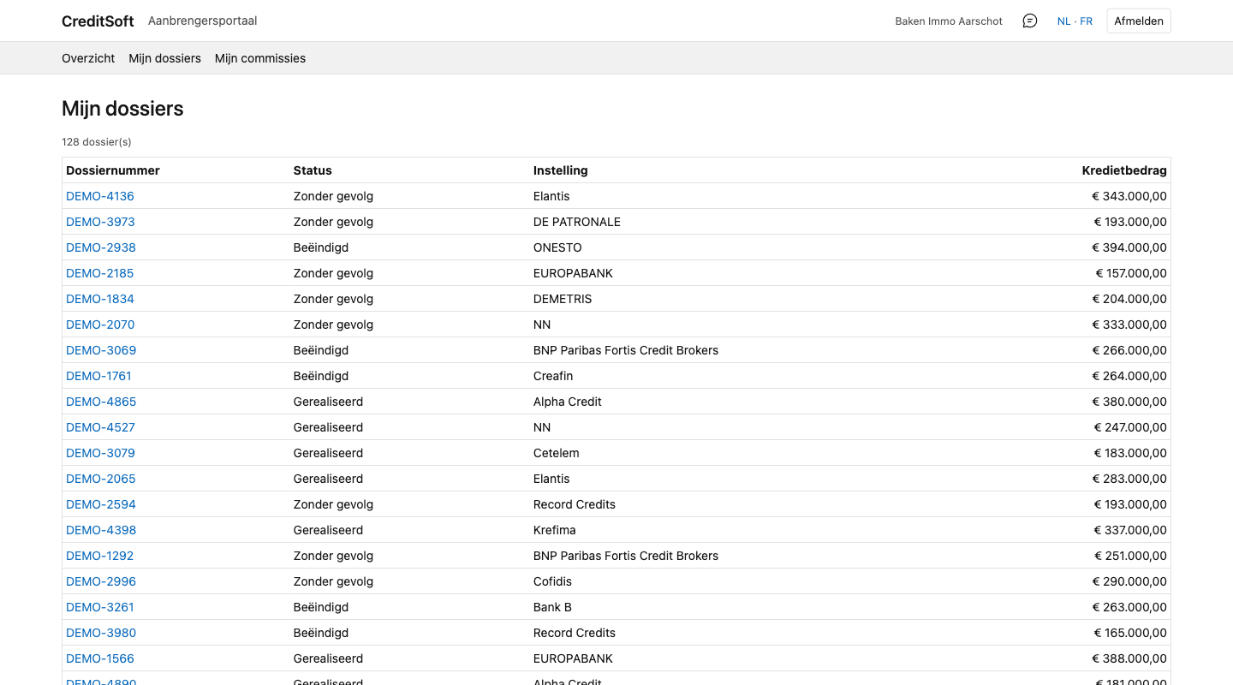Image resolution: width=1233 pixels, height=685 pixels.
Task: Open the Mijn dossiers menu item
Action: [164, 58]
